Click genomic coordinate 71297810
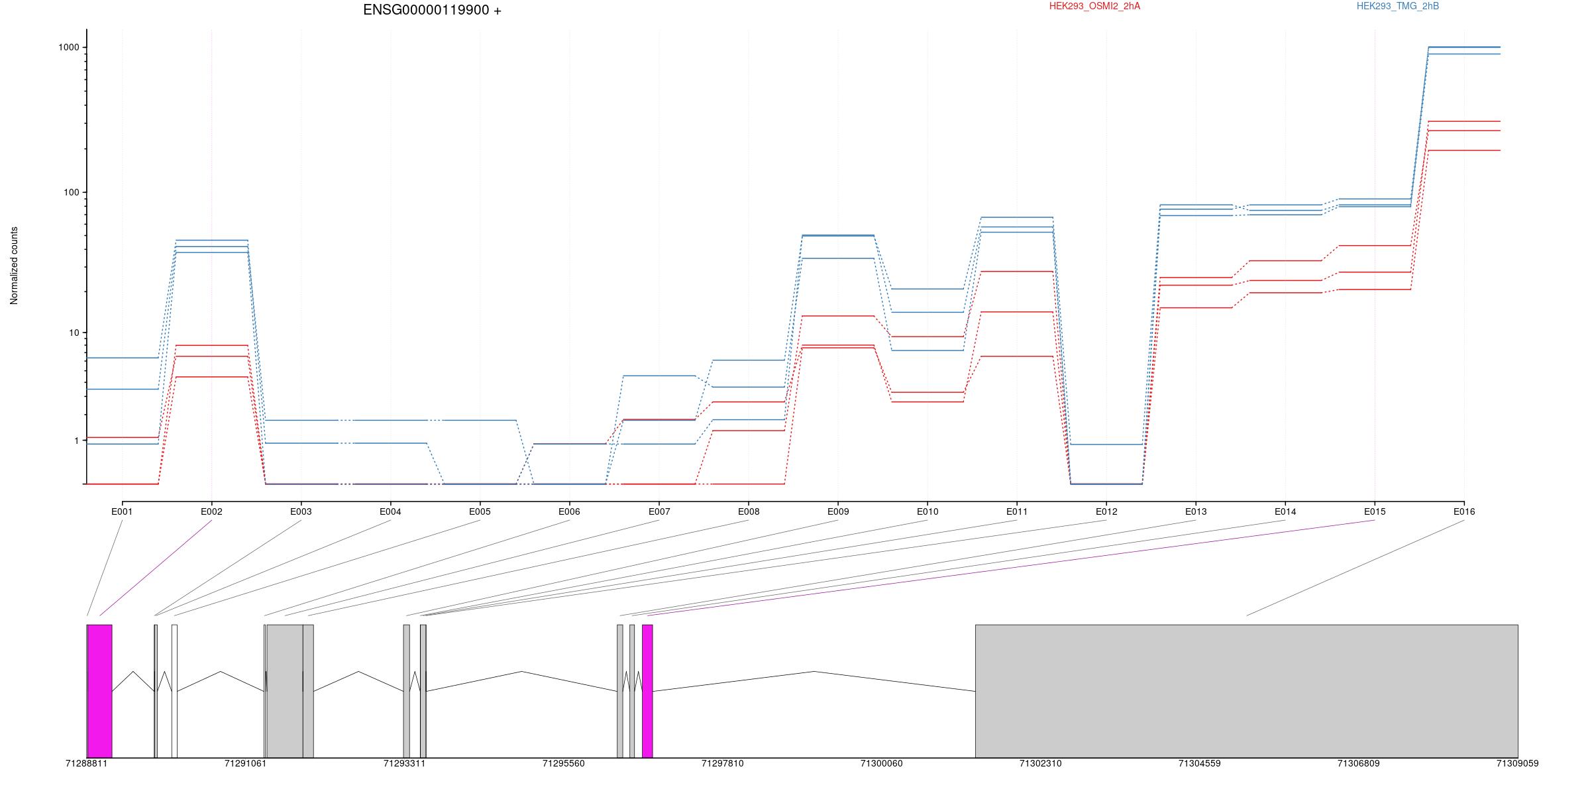 click(722, 763)
